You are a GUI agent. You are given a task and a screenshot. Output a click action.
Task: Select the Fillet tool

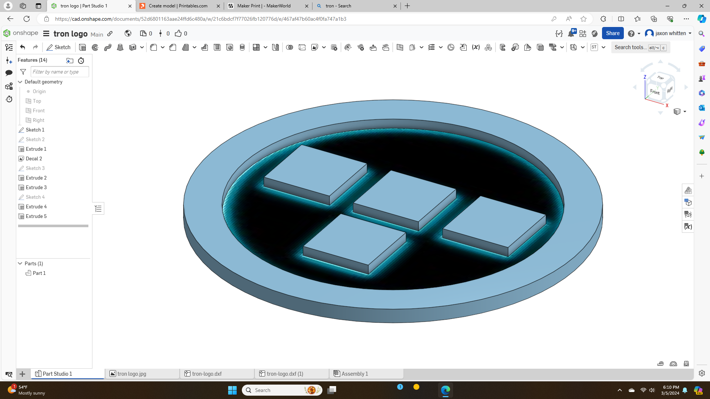(x=153, y=47)
